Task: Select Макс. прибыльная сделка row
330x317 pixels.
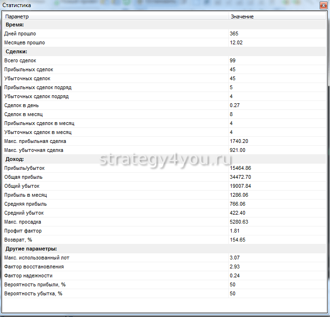Action: point(35,141)
